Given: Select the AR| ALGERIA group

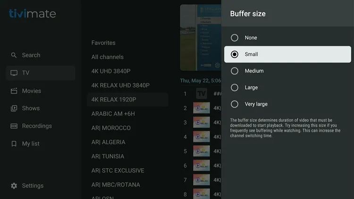Looking at the screenshot, I should point(109,142).
